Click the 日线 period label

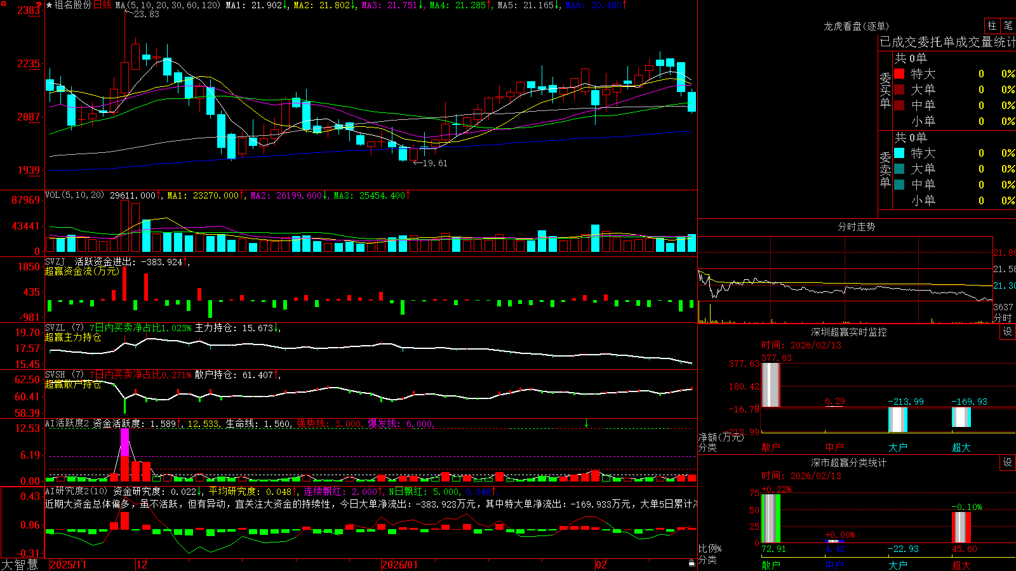coord(102,5)
